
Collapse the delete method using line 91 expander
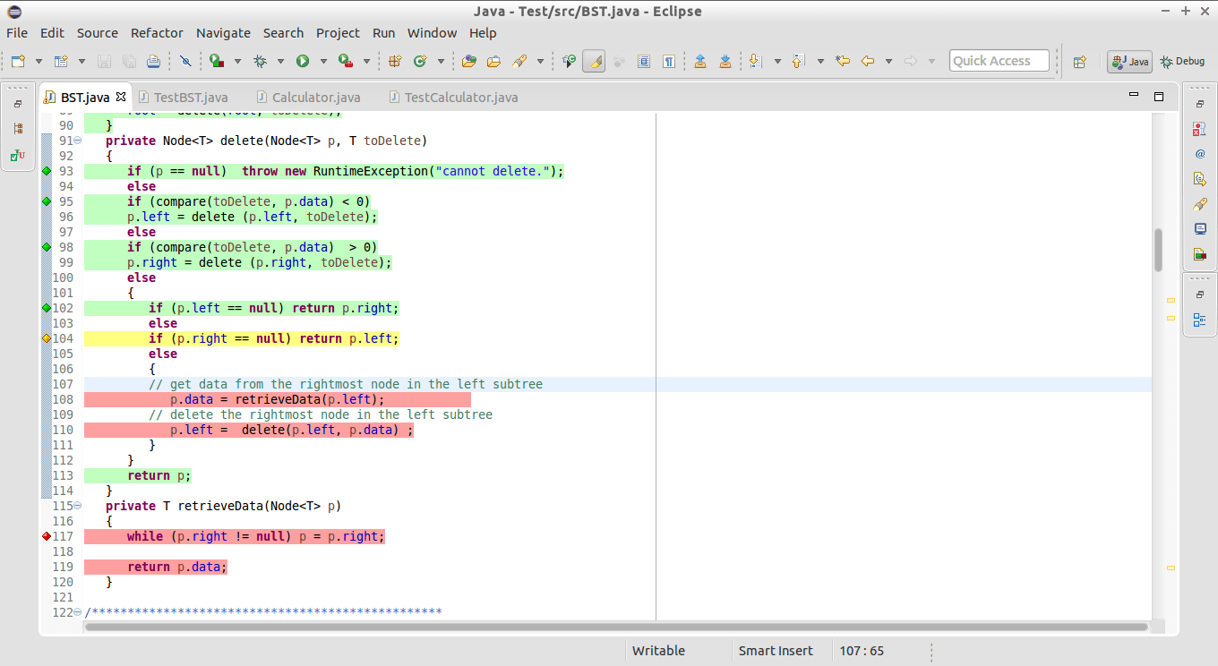click(76, 141)
